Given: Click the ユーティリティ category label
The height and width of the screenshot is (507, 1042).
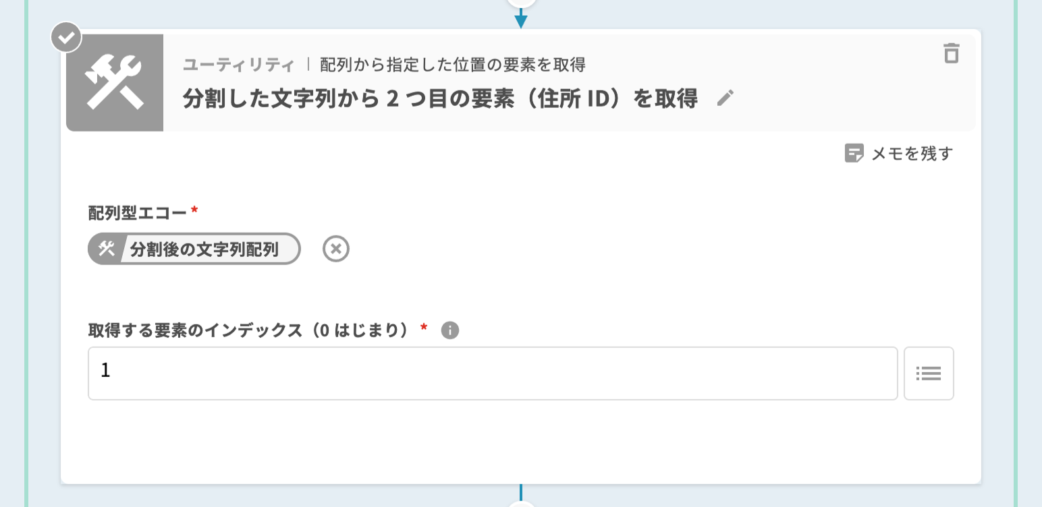Looking at the screenshot, I should click(239, 65).
